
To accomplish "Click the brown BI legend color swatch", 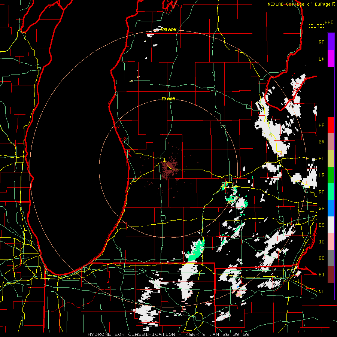I will 331,275.
